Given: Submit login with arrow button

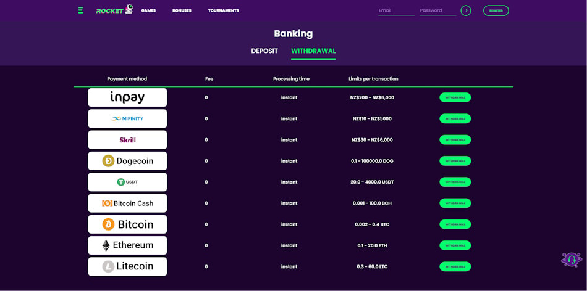Looking at the screenshot, I should pos(466,10).
